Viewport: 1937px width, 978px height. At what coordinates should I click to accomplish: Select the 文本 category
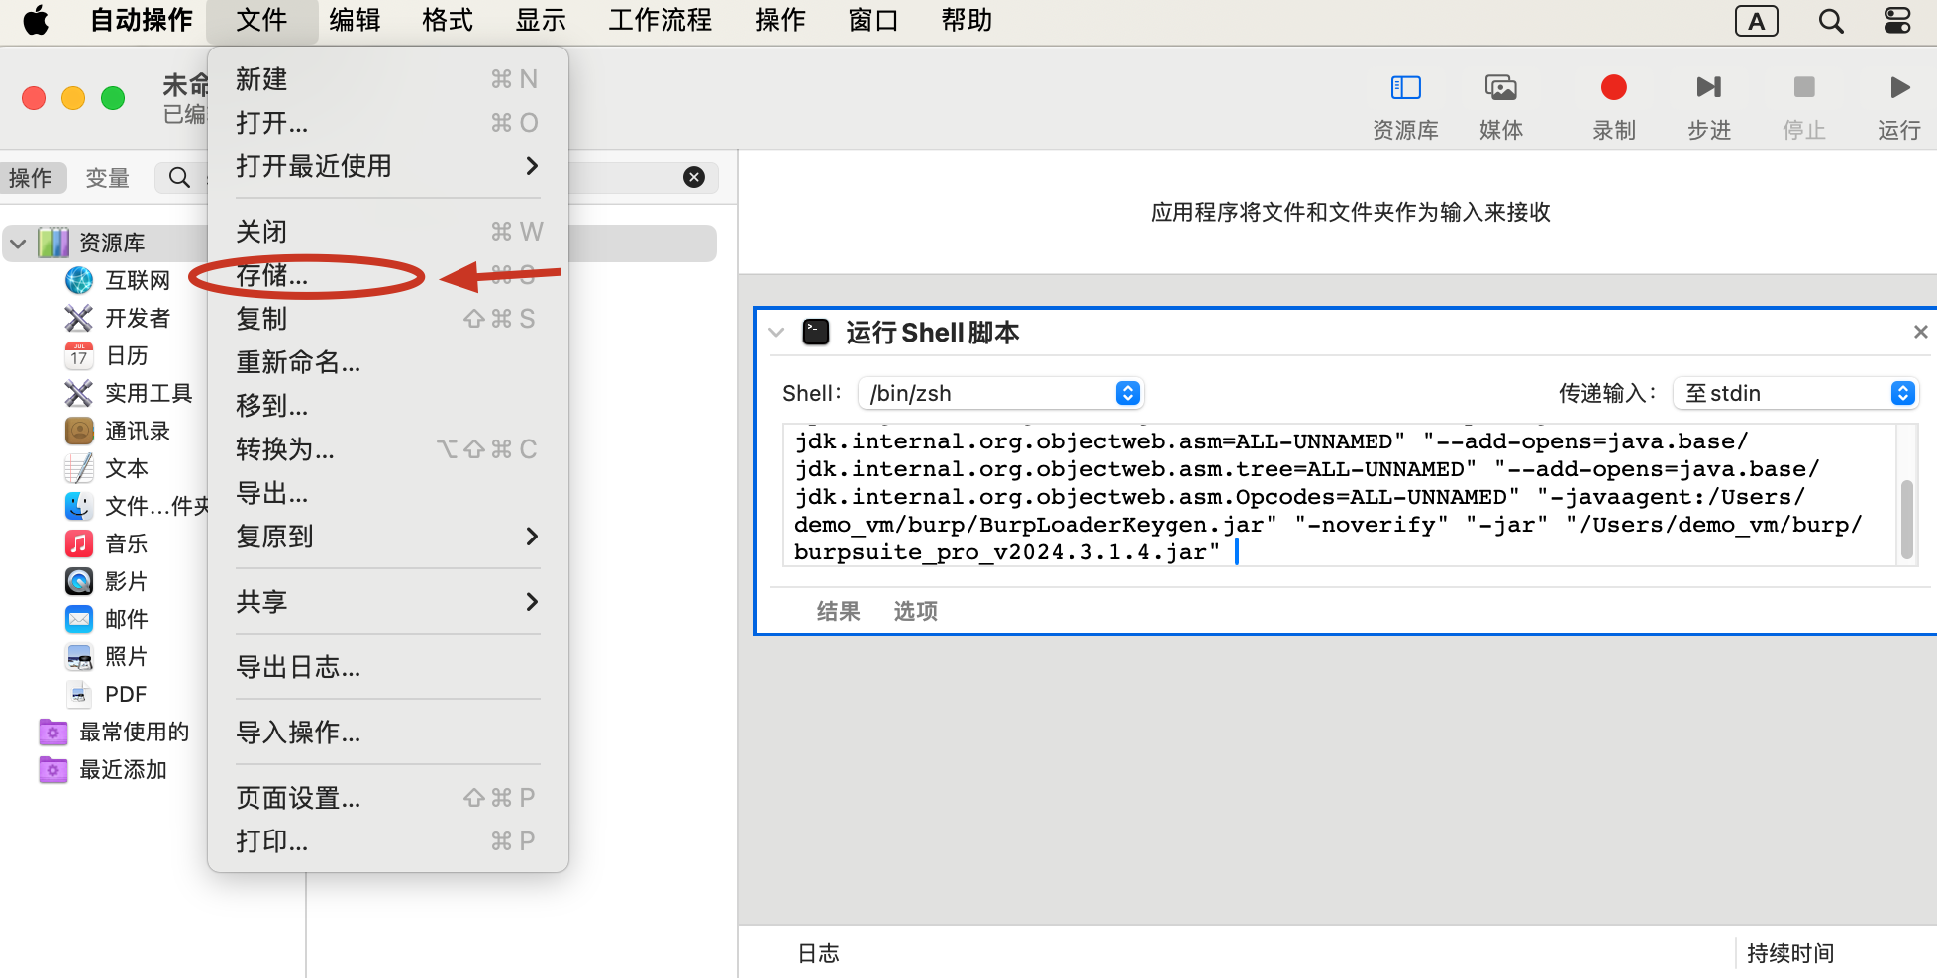[x=107, y=468]
